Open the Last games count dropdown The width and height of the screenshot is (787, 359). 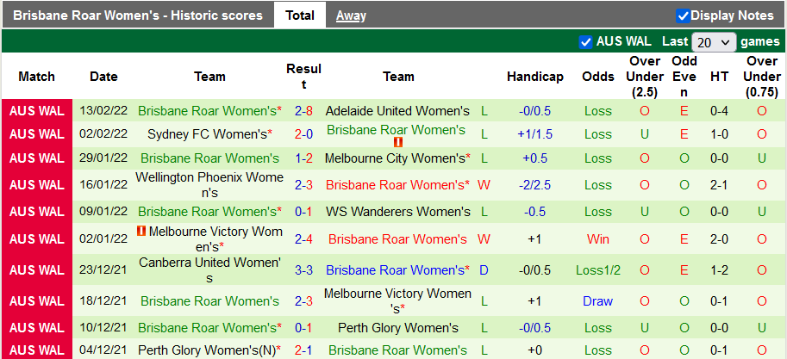pyautogui.click(x=714, y=41)
